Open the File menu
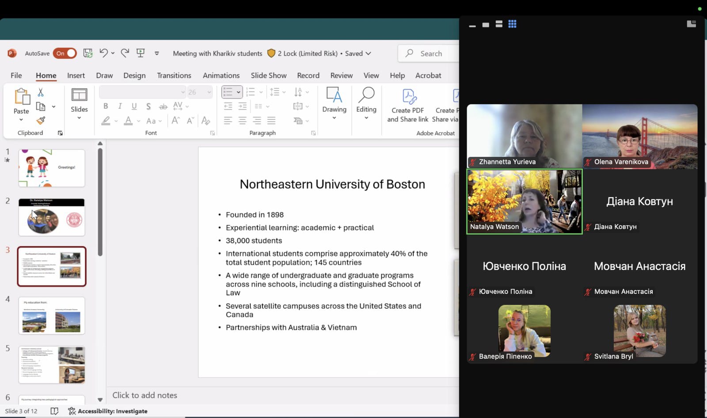 point(16,75)
